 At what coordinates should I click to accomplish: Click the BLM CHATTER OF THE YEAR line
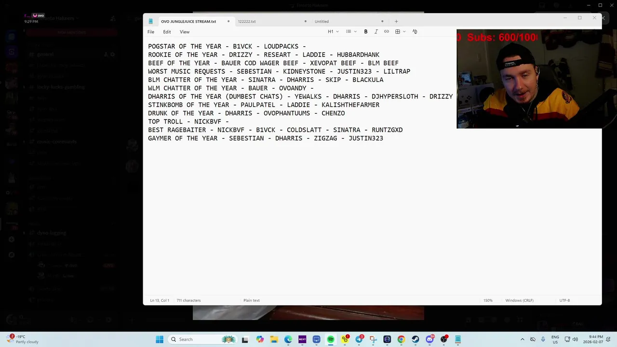[266, 80]
